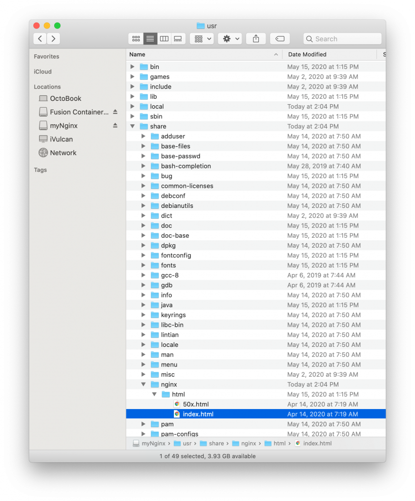
Task: Select myNginx in the sidebar
Action: [x=63, y=126]
